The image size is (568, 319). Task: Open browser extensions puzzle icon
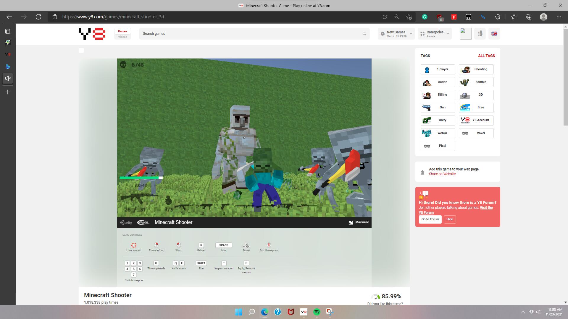pos(498,17)
